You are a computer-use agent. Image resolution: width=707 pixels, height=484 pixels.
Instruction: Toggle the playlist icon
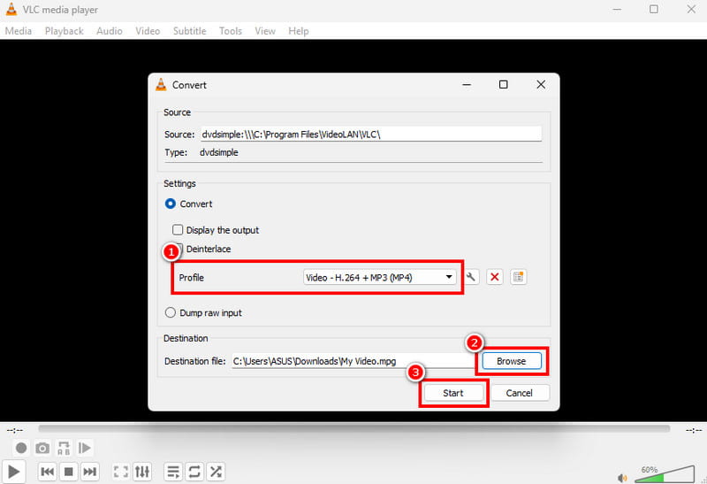[x=173, y=472]
